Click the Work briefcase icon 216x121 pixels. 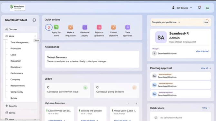(x=6, y=36)
